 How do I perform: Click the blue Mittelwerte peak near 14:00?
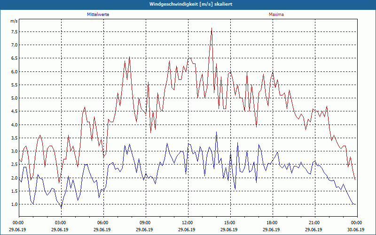click(x=216, y=132)
